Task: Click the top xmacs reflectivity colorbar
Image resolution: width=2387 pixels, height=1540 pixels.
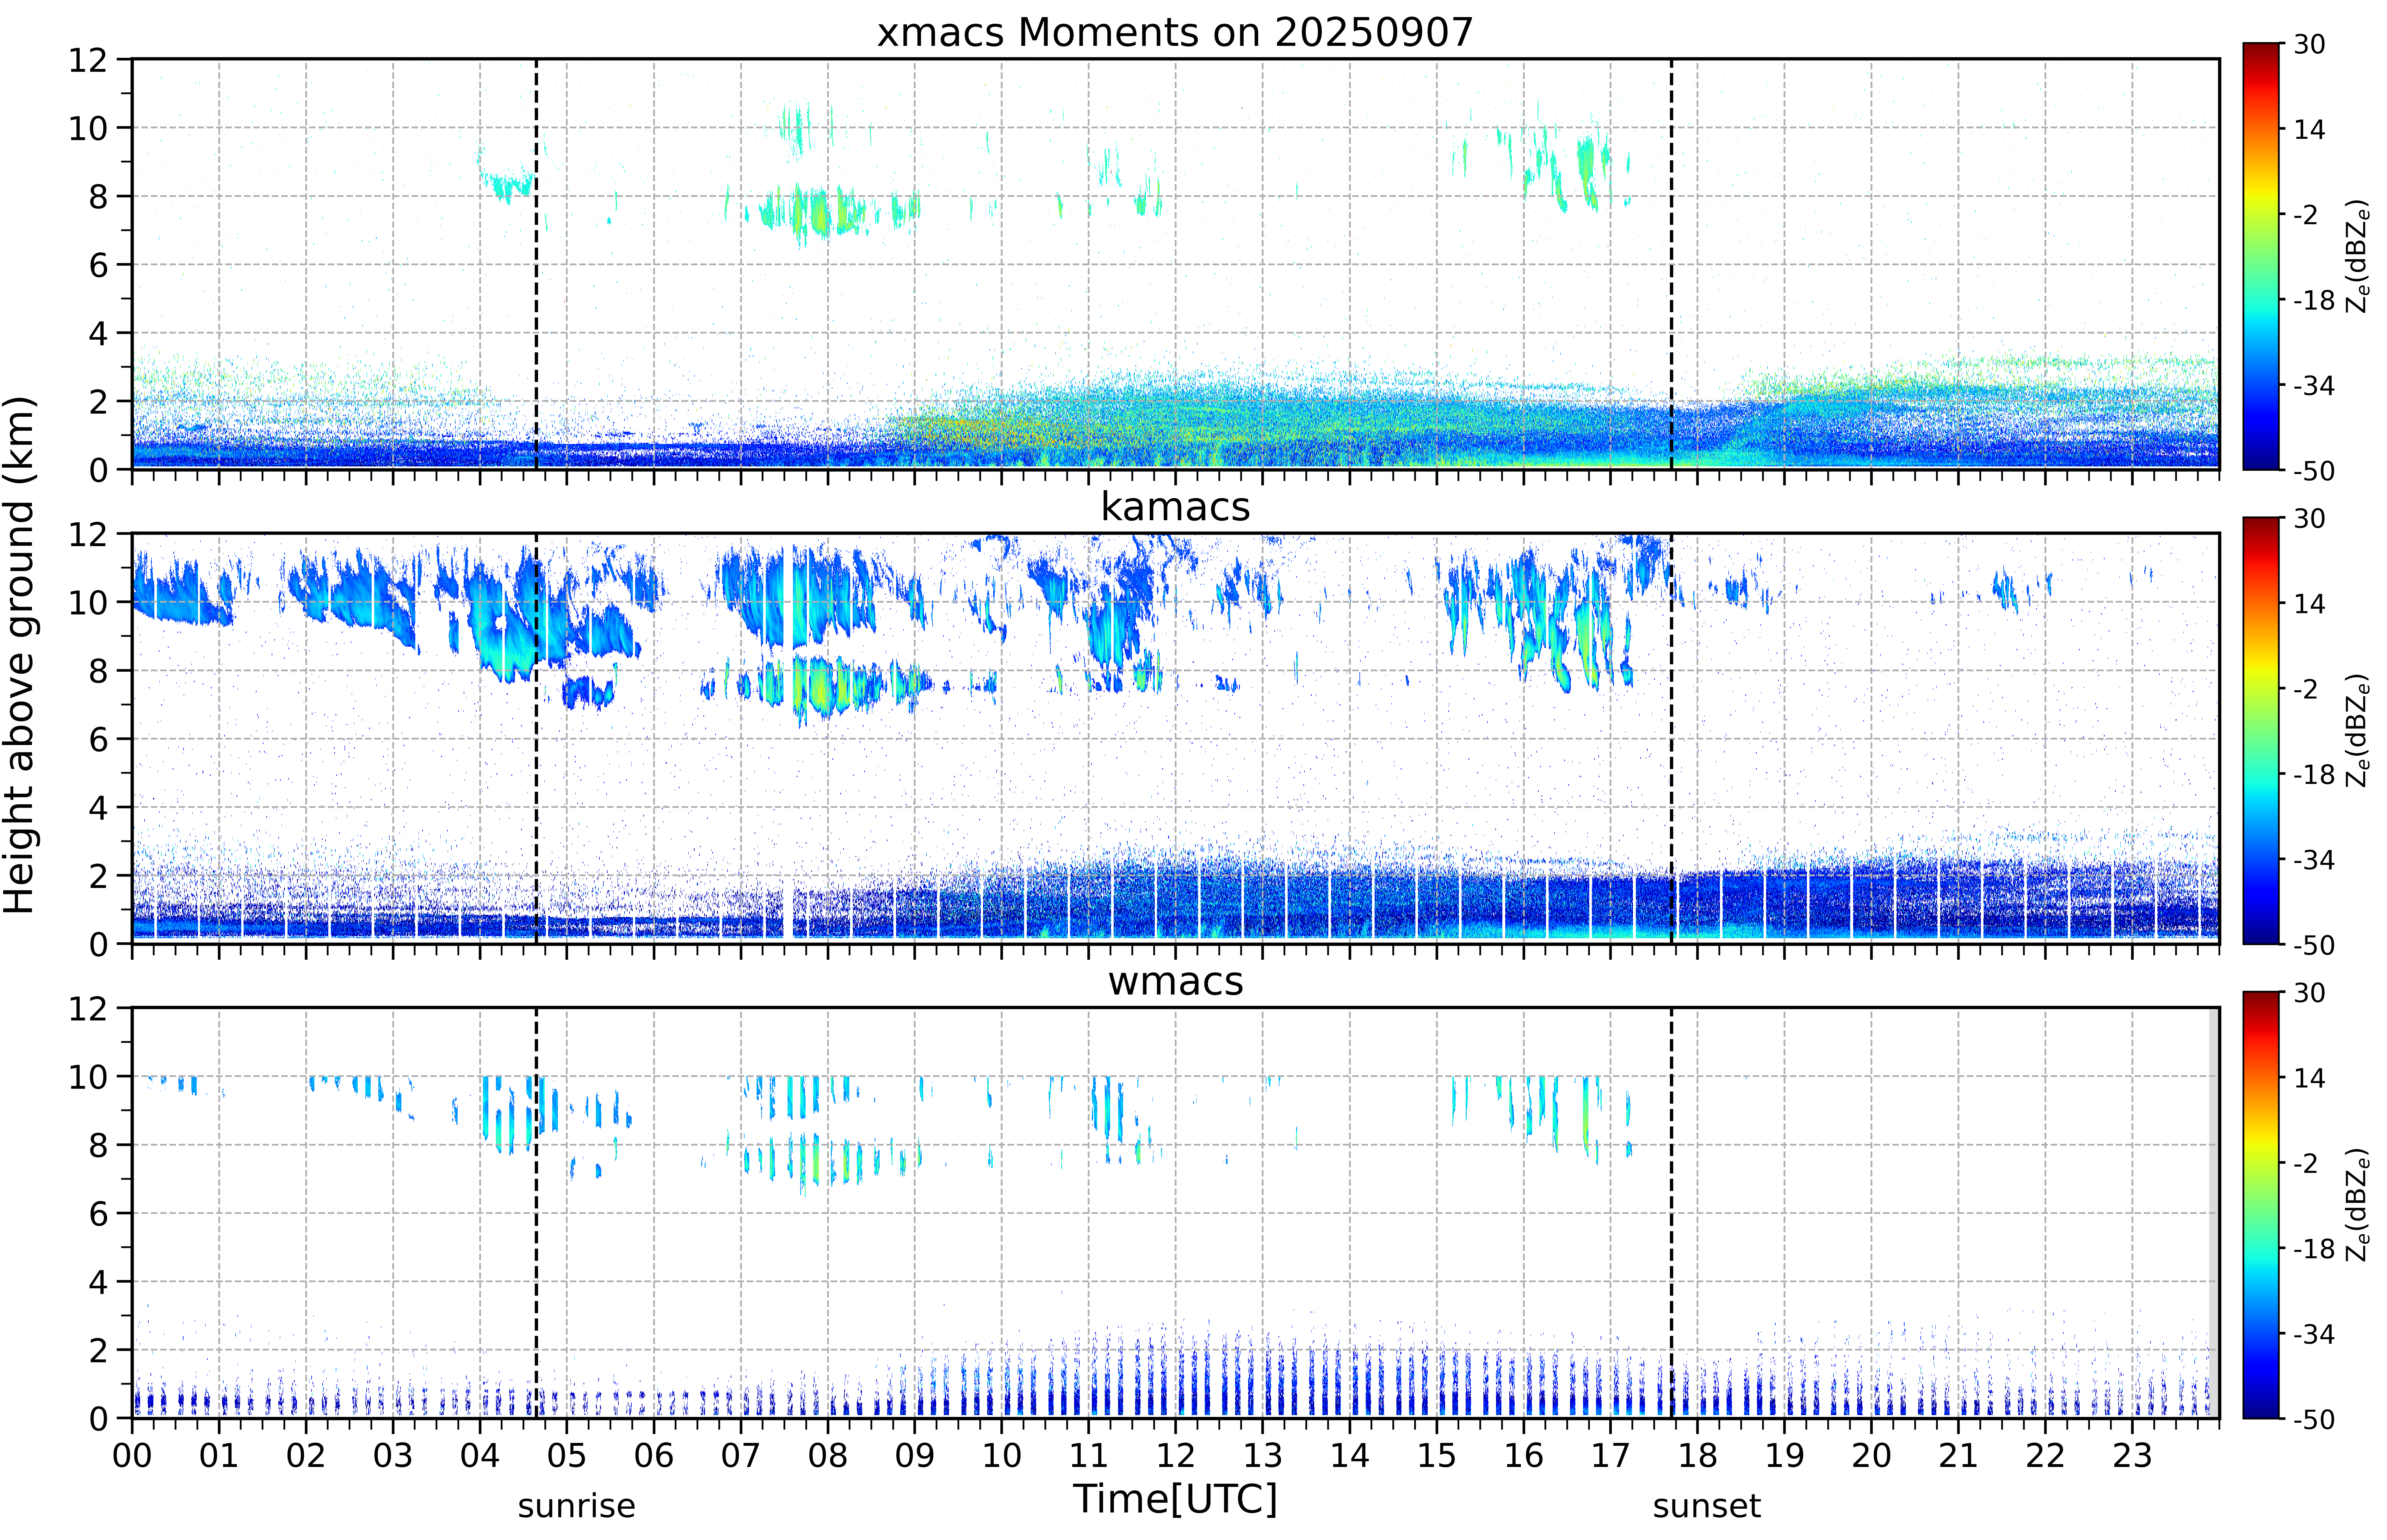Action: (2260, 256)
